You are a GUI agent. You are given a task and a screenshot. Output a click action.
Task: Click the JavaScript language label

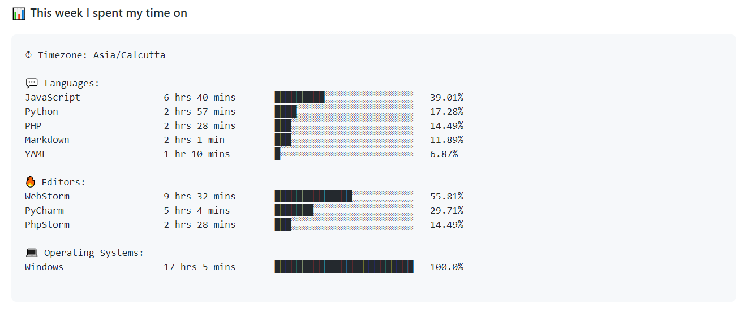point(53,97)
